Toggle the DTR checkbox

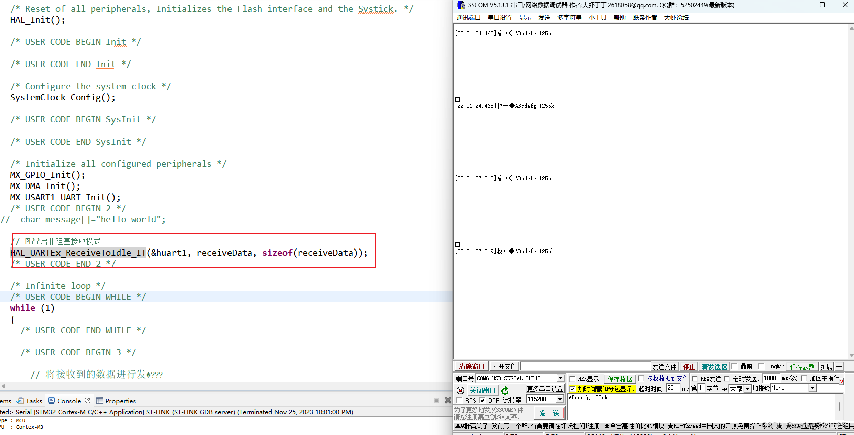482,400
